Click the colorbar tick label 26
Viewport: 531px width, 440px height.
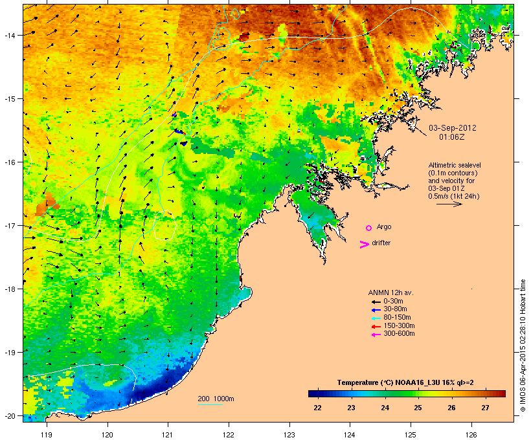[x=452, y=408]
